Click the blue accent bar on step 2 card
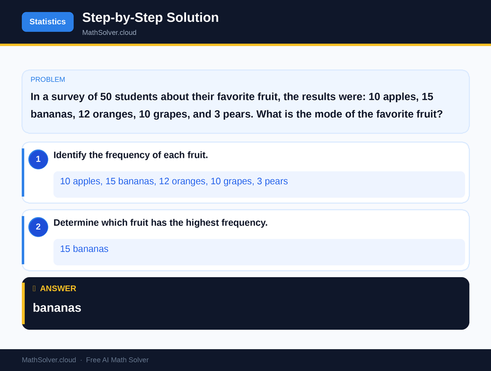The width and height of the screenshot is (491, 371). pyautogui.click(x=23, y=240)
